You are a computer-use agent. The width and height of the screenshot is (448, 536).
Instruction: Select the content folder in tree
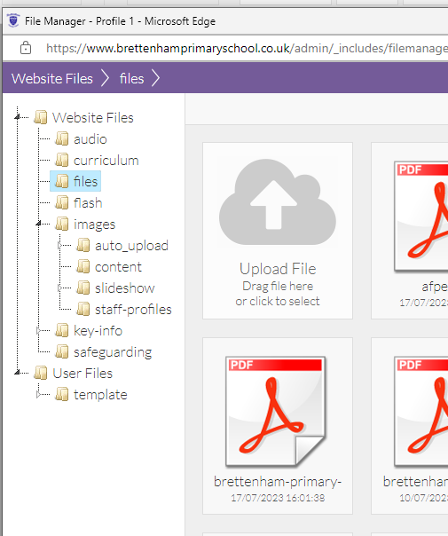(118, 266)
